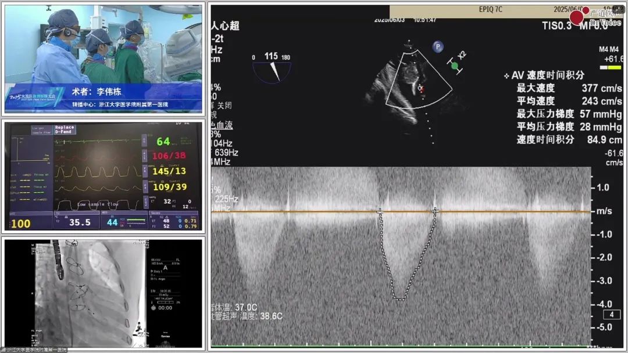
Task: Click the green x2 focus marker
Action: coord(455,66)
